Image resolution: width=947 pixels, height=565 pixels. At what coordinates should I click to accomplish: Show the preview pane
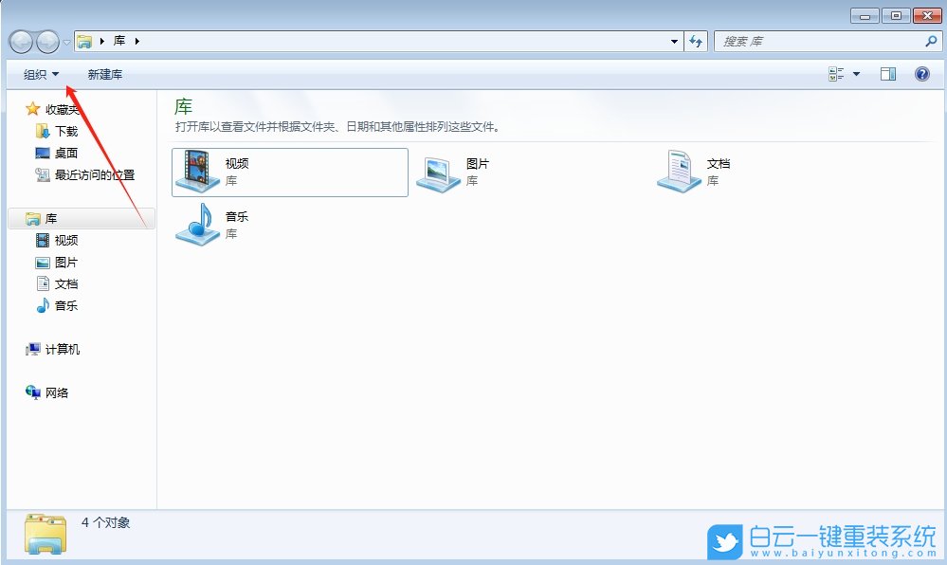point(888,74)
